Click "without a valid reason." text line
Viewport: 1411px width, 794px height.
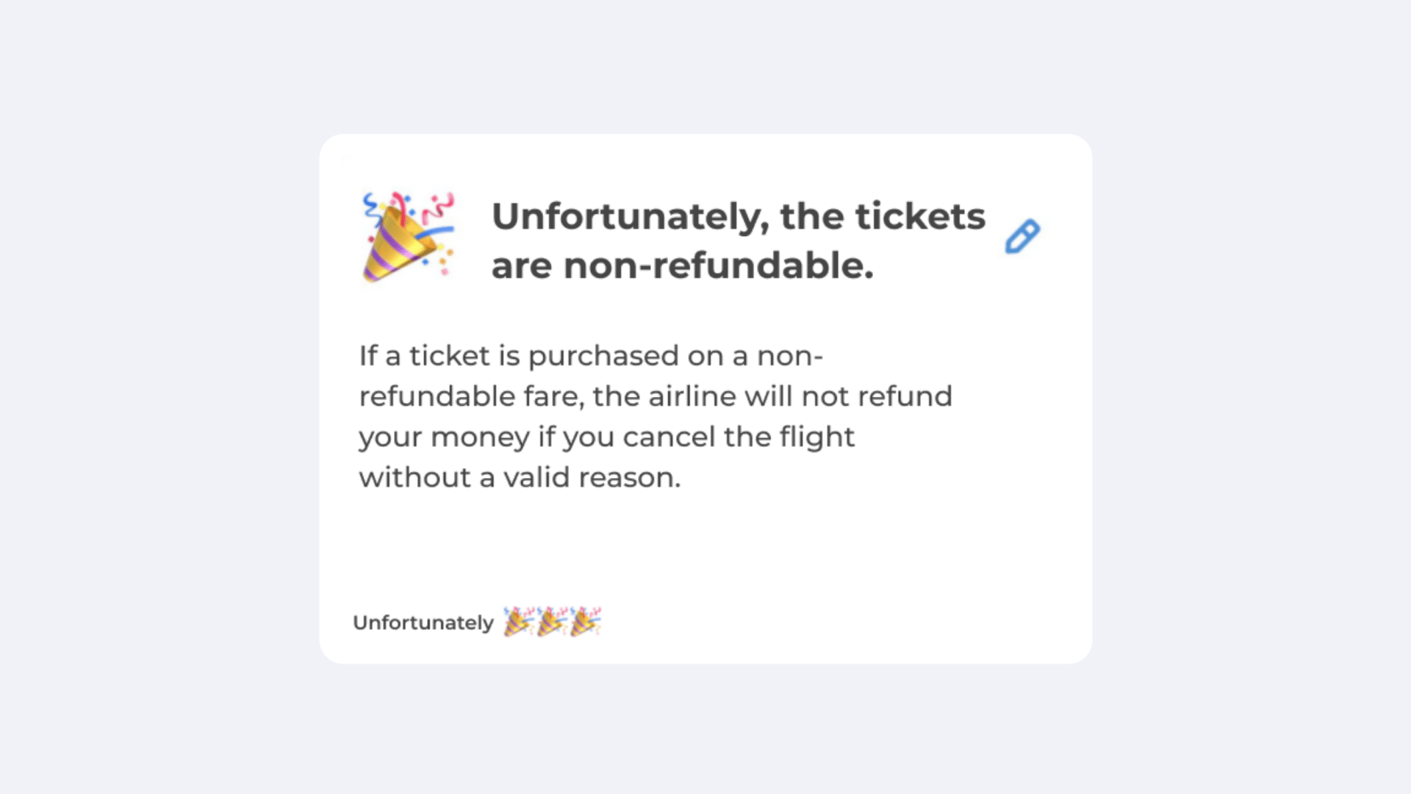[x=520, y=477]
